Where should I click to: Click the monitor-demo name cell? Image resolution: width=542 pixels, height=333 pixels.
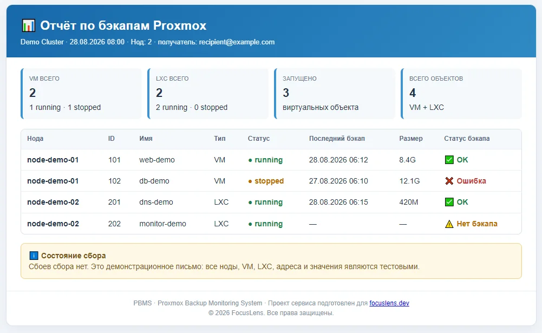coord(162,224)
